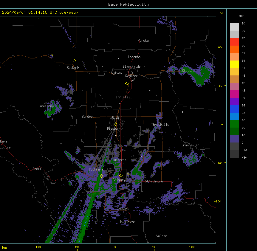This screenshot has height=251, width=257.
Task: Select the yellow diamond marker just below Cochrane
Action: 101,176
